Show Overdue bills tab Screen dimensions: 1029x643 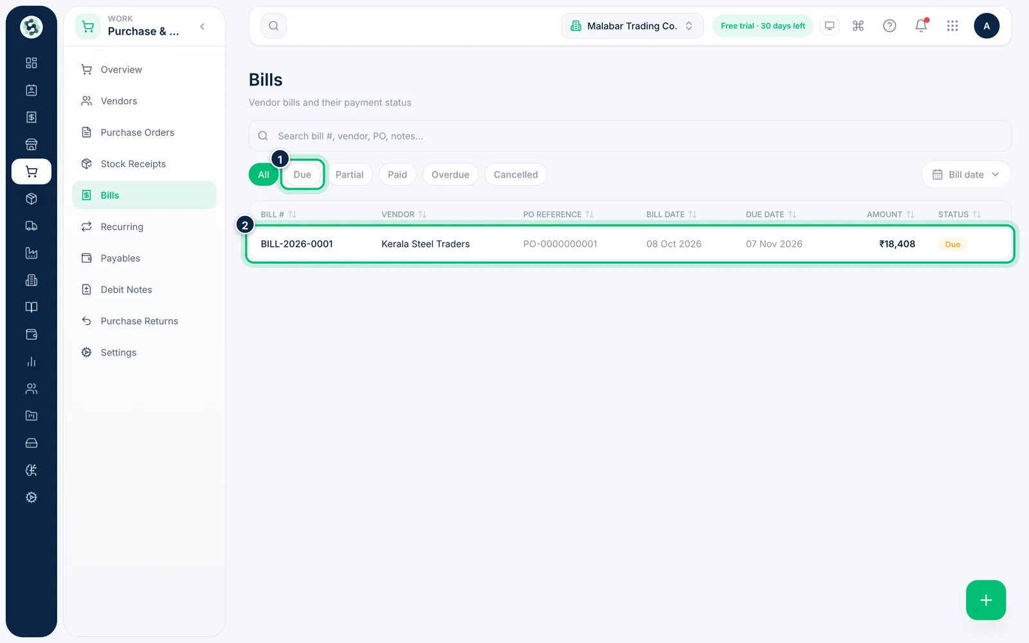point(450,174)
